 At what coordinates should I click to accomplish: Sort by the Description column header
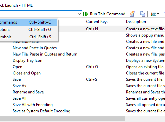click(x=144, y=22)
